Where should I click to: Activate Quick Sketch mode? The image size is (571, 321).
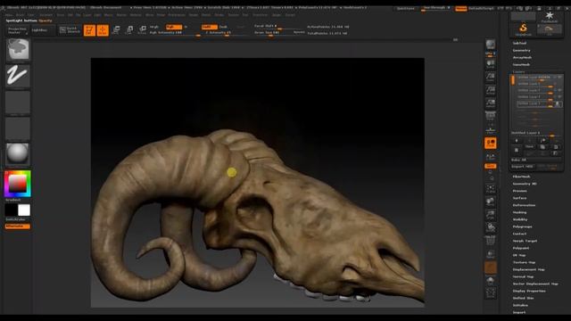coord(70,30)
